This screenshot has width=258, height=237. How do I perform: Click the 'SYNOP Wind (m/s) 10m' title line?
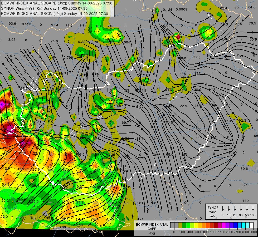tap(44, 8)
